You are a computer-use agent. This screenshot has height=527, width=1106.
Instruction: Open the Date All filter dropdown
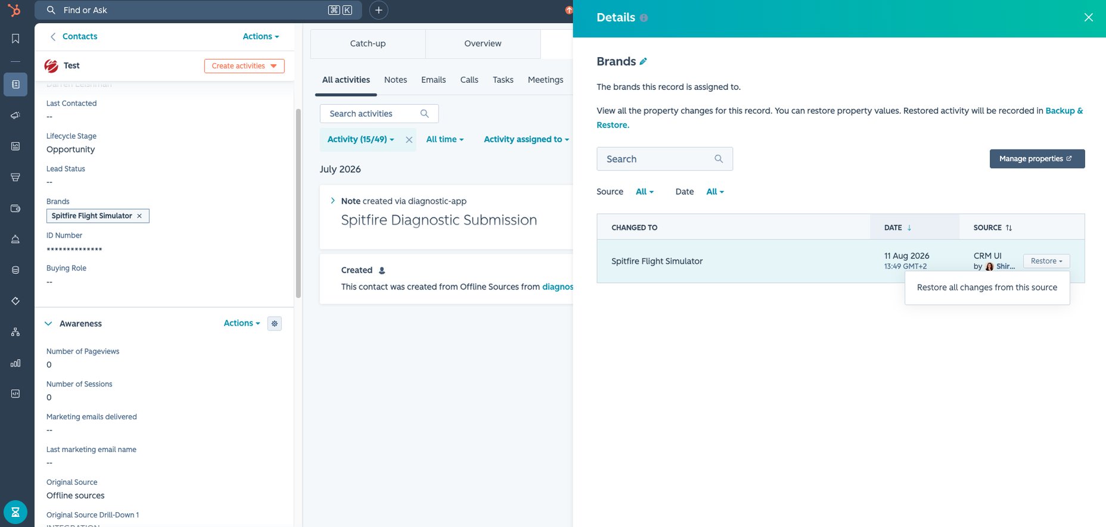tap(715, 192)
